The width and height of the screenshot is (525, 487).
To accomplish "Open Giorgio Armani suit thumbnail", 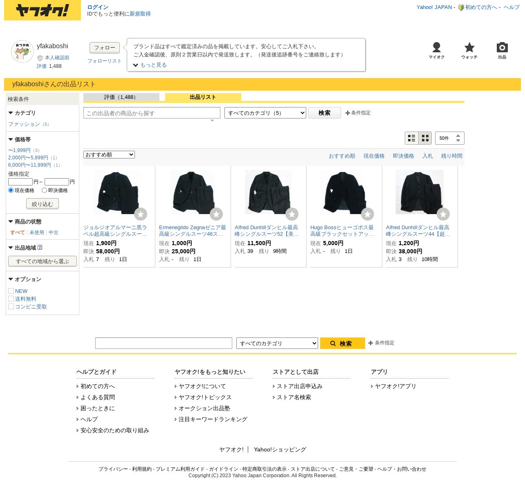I will point(117,192).
